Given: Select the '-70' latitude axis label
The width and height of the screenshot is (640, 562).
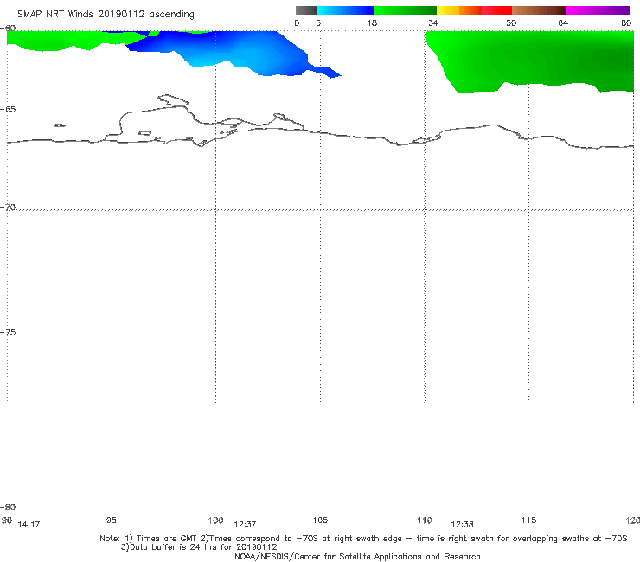Looking at the screenshot, I should (x=8, y=208).
